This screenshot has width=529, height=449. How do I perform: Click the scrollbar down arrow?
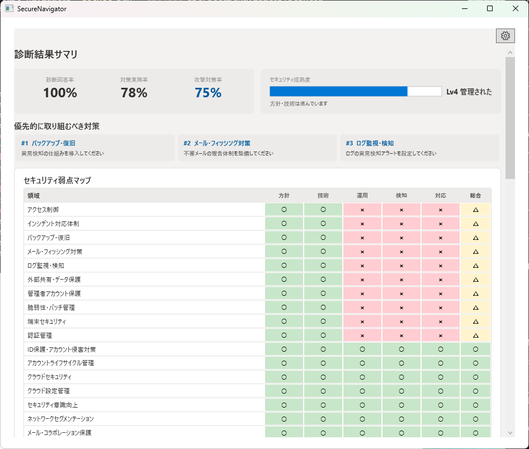pyautogui.click(x=509, y=432)
